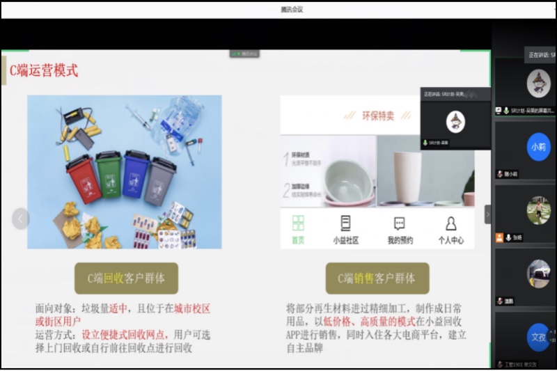
Task: Click the recycling bins photo on the slide
Action: (125, 172)
